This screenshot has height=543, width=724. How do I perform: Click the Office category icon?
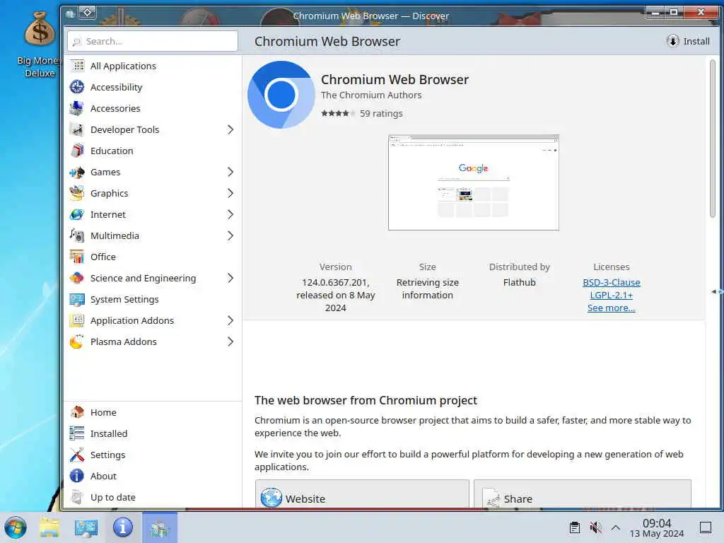point(77,257)
